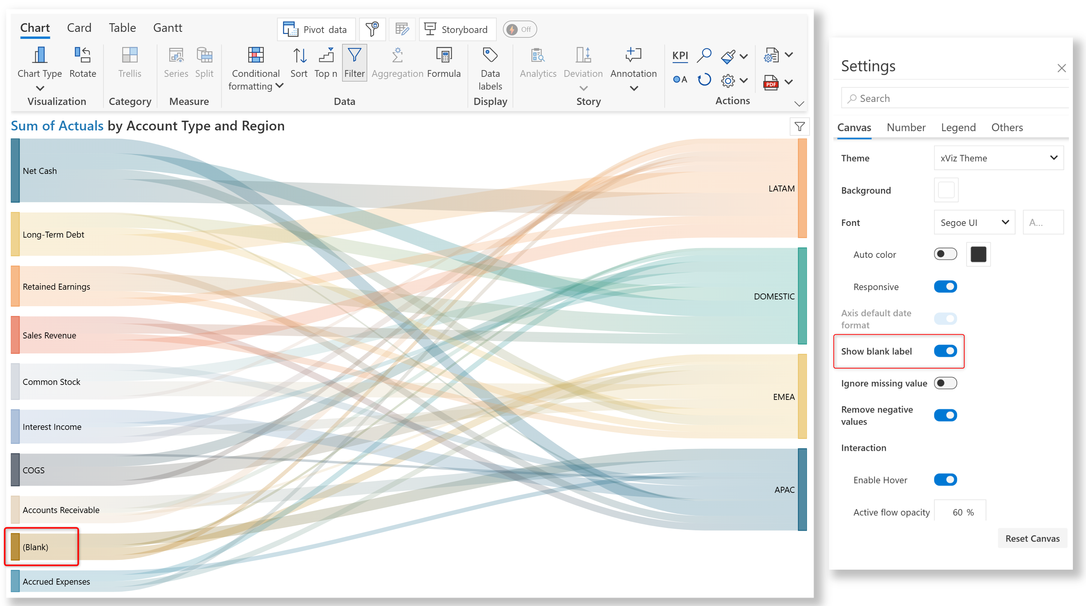Open the Formula editor icon
1086x606 pixels.
tap(443, 56)
